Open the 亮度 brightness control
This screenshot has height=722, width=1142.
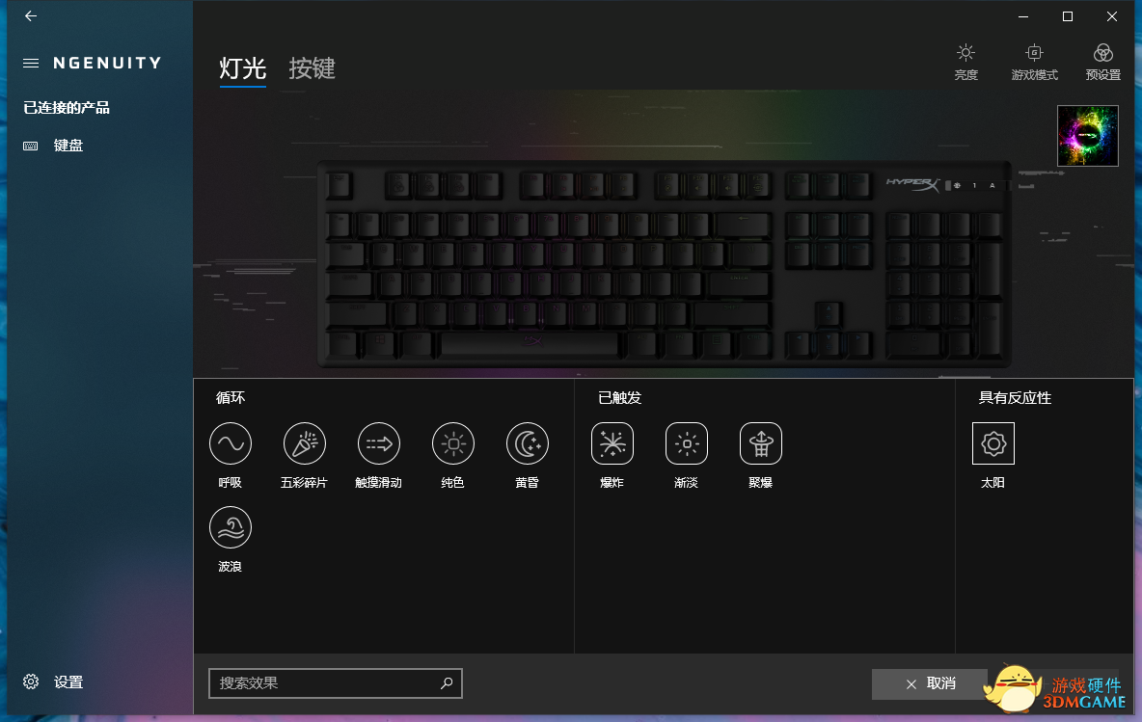coord(966,61)
